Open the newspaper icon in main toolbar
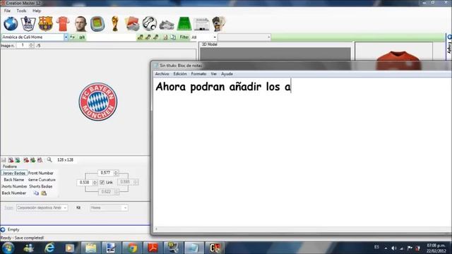Image resolution: width=452 pixels, height=254 pixels. (x=201, y=24)
